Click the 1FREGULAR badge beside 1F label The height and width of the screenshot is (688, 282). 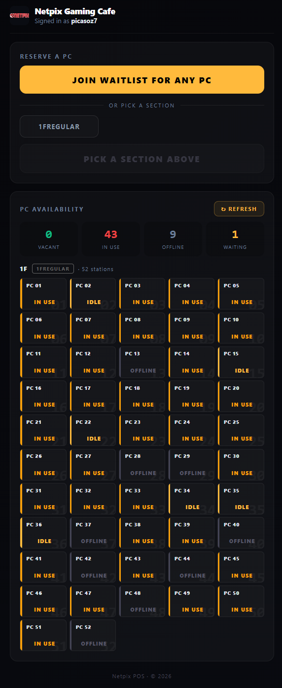pyautogui.click(x=53, y=269)
